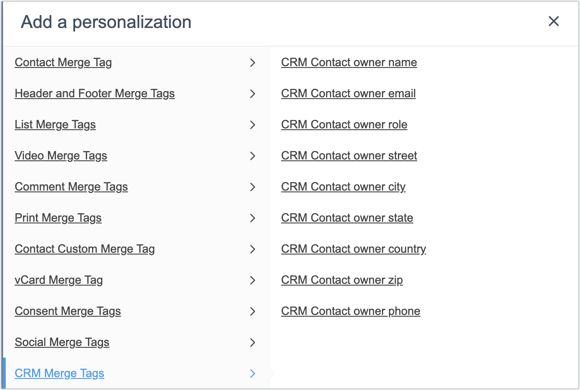Select vCard Merge Tag category
580x390 pixels.
click(59, 280)
